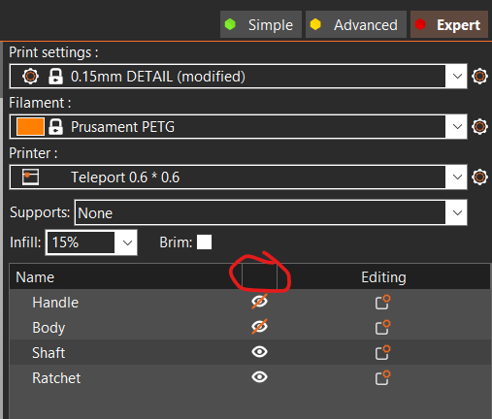492x419 pixels.
Task: Pick the orange filament color swatch
Action: tap(30, 126)
